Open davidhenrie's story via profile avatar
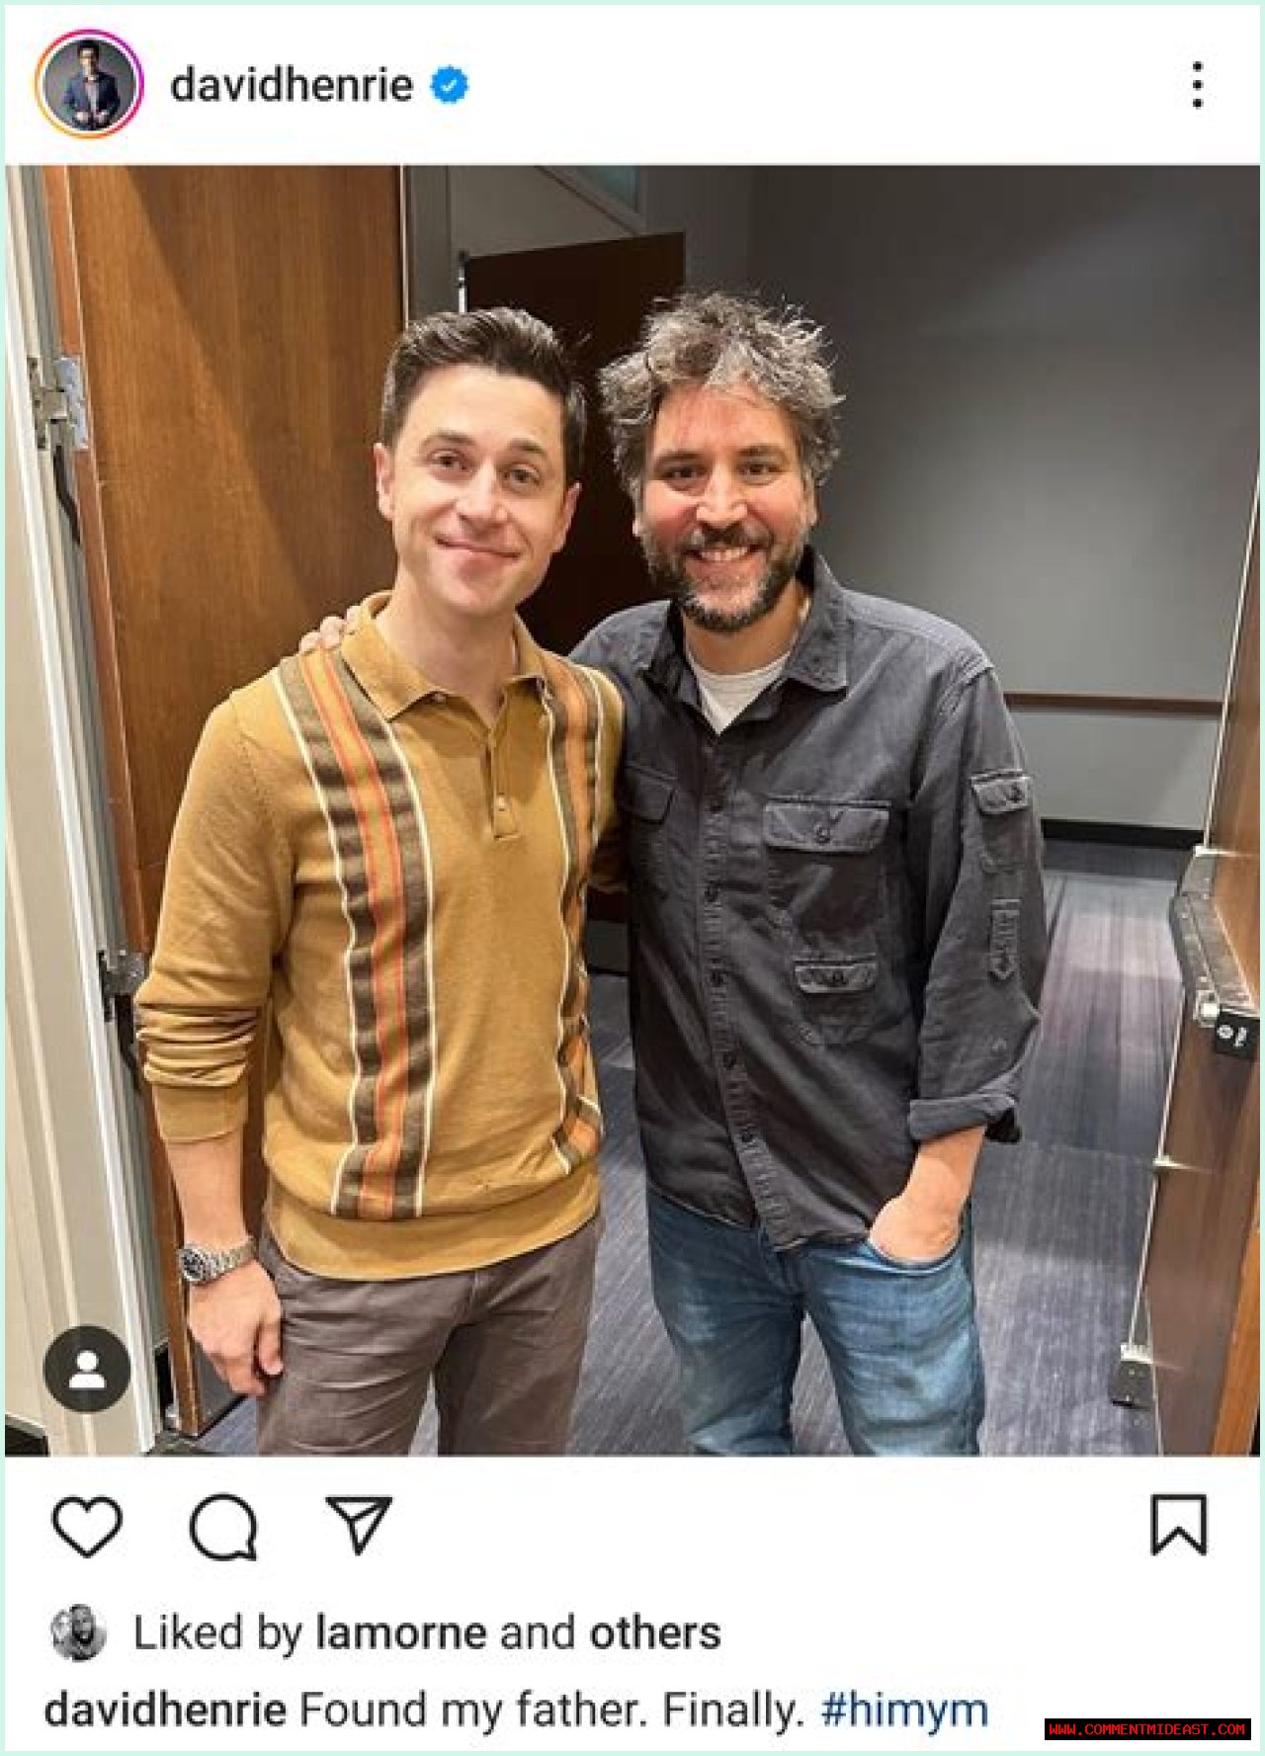The width and height of the screenshot is (1265, 1756). coord(89,84)
